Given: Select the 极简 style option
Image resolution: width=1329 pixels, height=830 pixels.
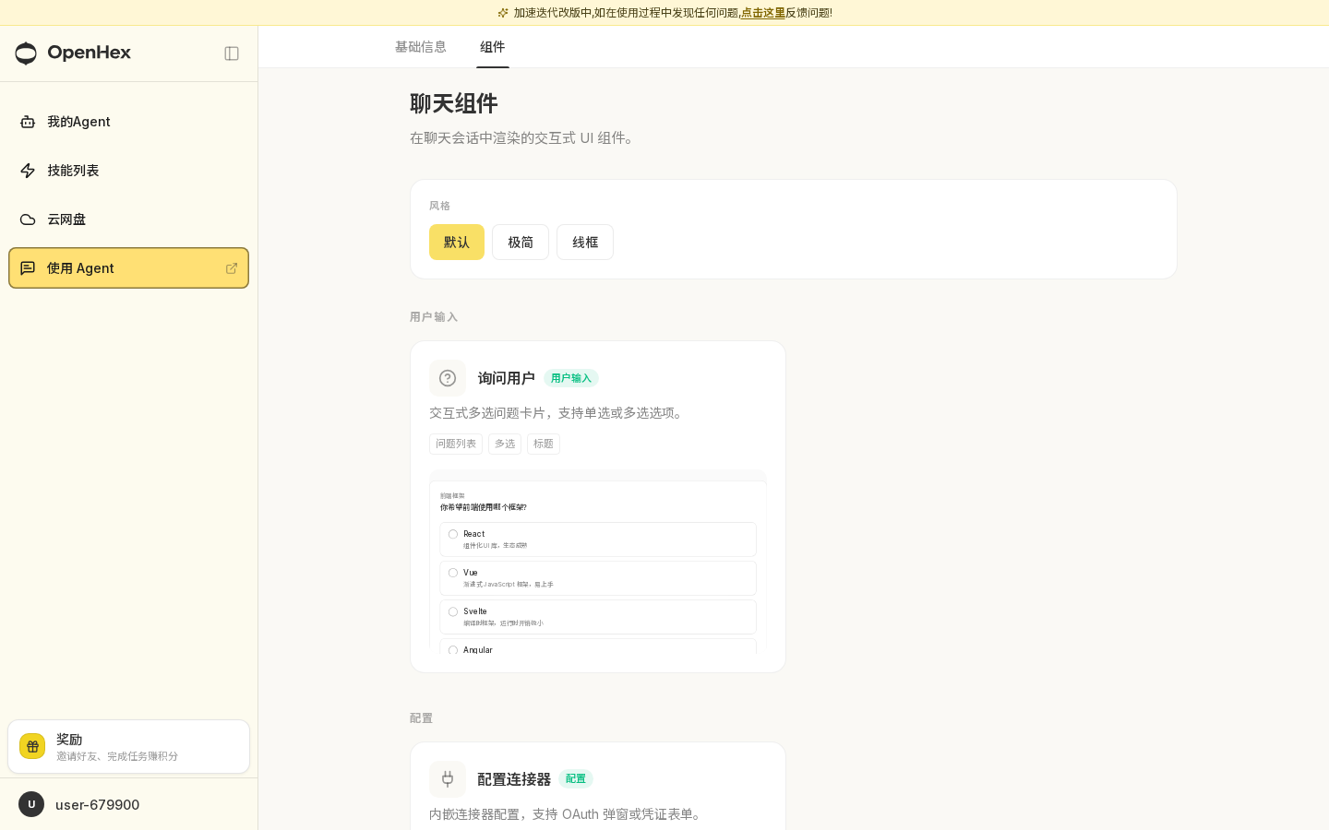Looking at the screenshot, I should [521, 242].
